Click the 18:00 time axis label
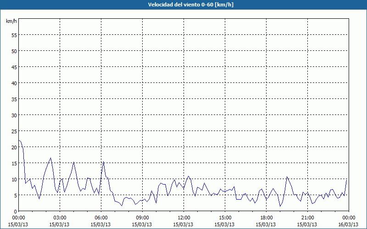This screenshot has width=367, height=229. 267,218
